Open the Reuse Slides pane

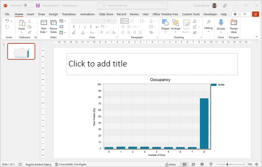53,26
